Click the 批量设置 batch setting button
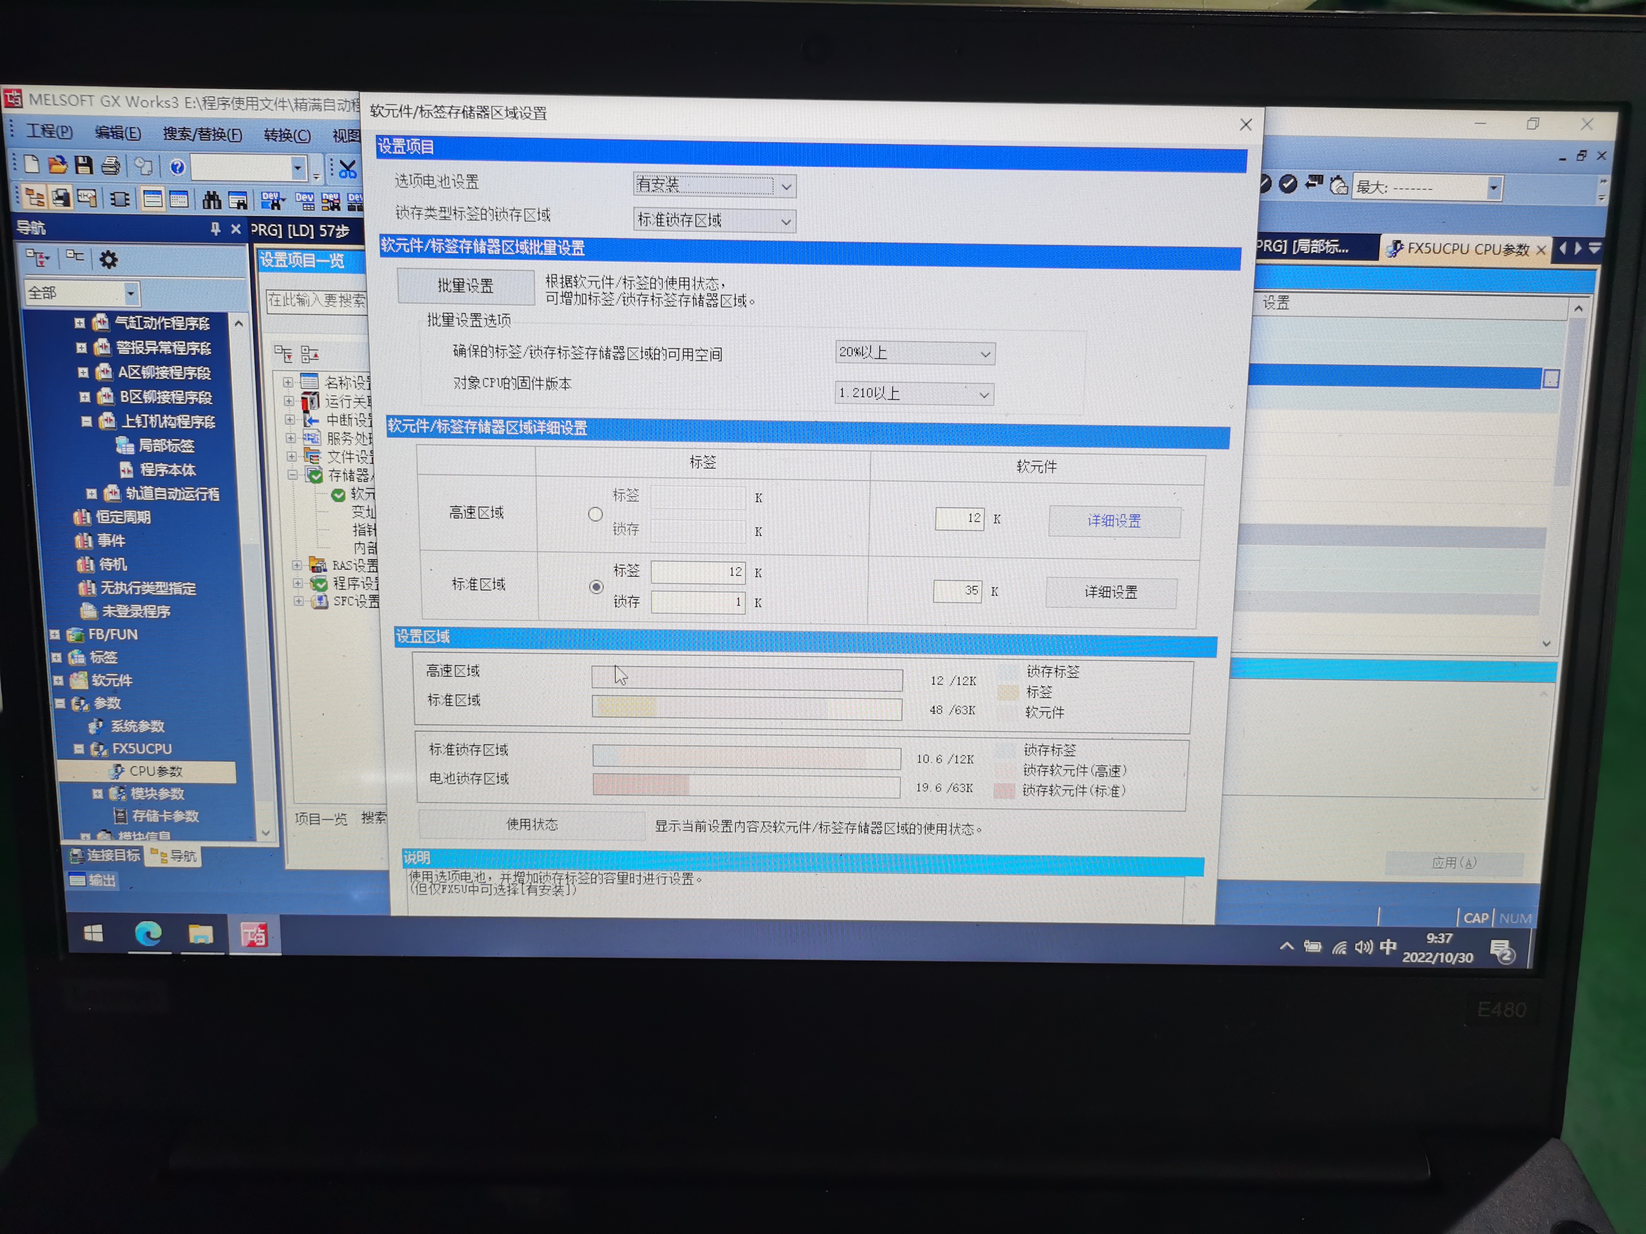The image size is (1646, 1234). [466, 286]
